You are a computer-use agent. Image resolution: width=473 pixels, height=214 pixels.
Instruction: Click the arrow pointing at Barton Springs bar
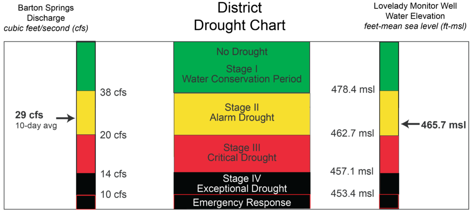click(66, 118)
